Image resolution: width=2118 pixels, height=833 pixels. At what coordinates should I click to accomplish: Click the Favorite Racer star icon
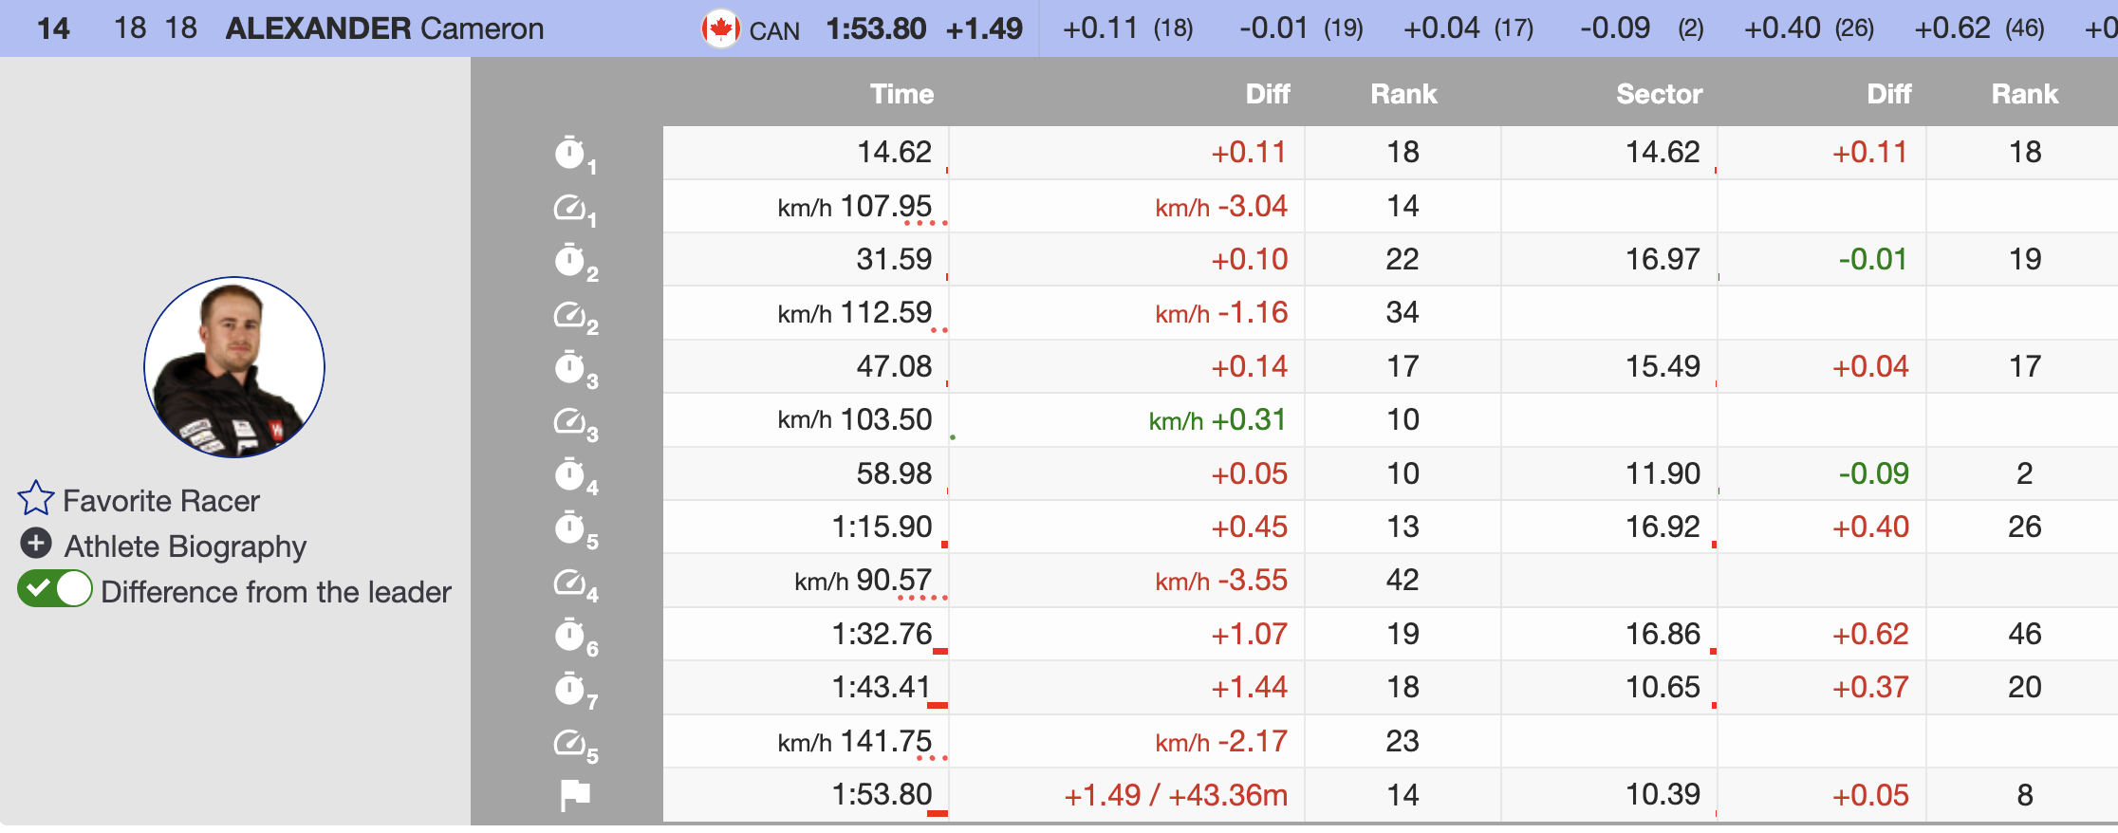36,498
